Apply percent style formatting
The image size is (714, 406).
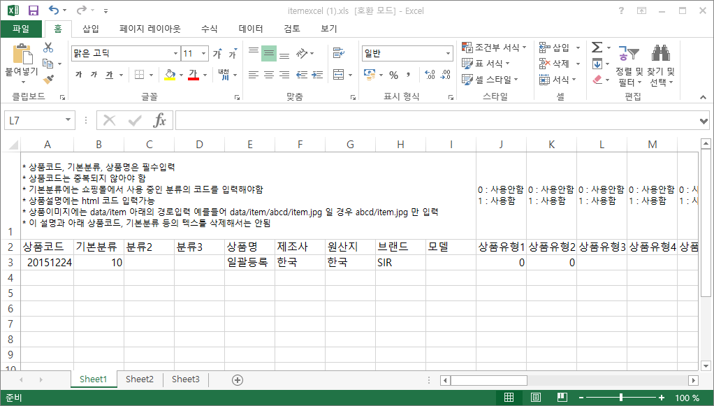(394, 75)
